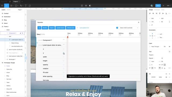The width and height of the screenshot is (172, 97).
Task: Click the Render button
Action: pyautogui.click(x=45, y=28)
